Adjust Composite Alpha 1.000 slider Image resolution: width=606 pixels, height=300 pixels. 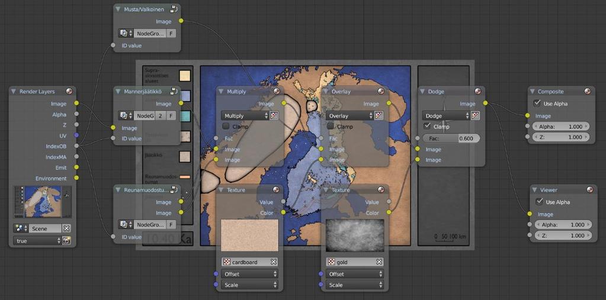click(561, 126)
